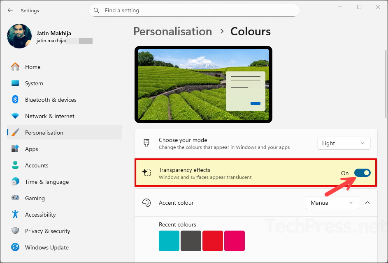The height and width of the screenshot is (263, 388).
Task: Click the Accessibility figure icon
Action: 15,215
